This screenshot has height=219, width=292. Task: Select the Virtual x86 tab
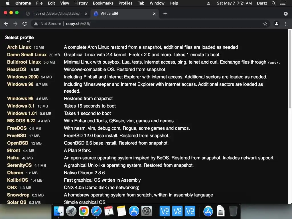(125, 14)
